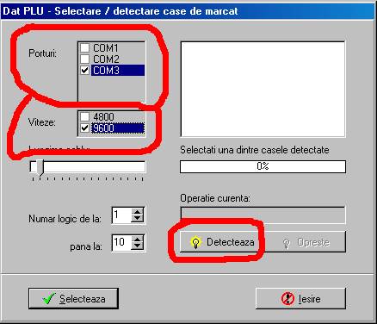Screen dimensions: 377x324
Task: Exit via the Iesire button
Action: [300, 299]
